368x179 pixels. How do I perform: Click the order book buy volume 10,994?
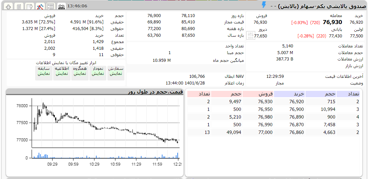pyautogui.click(x=329, y=109)
